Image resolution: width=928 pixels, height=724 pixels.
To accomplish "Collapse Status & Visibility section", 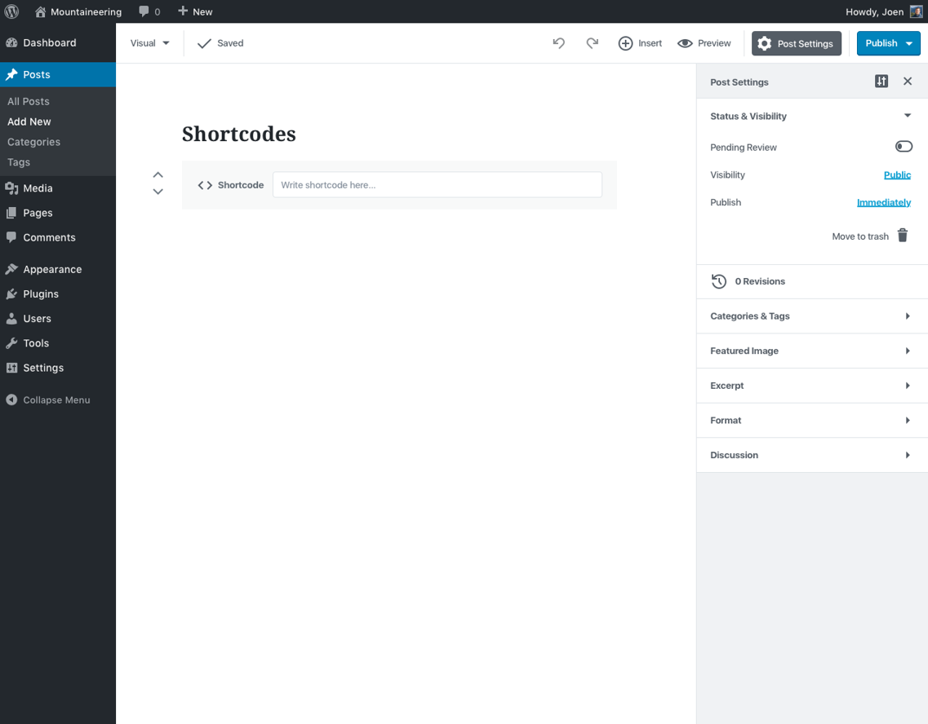I will 812,116.
